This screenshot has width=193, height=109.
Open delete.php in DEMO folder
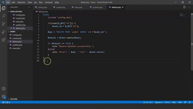[x=17, y=42]
